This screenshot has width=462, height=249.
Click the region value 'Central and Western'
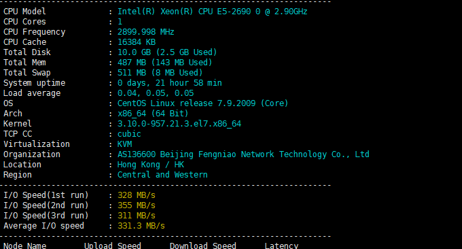coord(162,175)
